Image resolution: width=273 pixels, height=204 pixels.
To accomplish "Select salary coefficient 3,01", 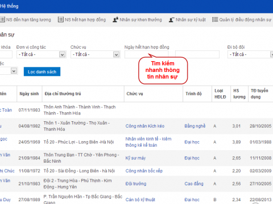I will tap(237, 126).
